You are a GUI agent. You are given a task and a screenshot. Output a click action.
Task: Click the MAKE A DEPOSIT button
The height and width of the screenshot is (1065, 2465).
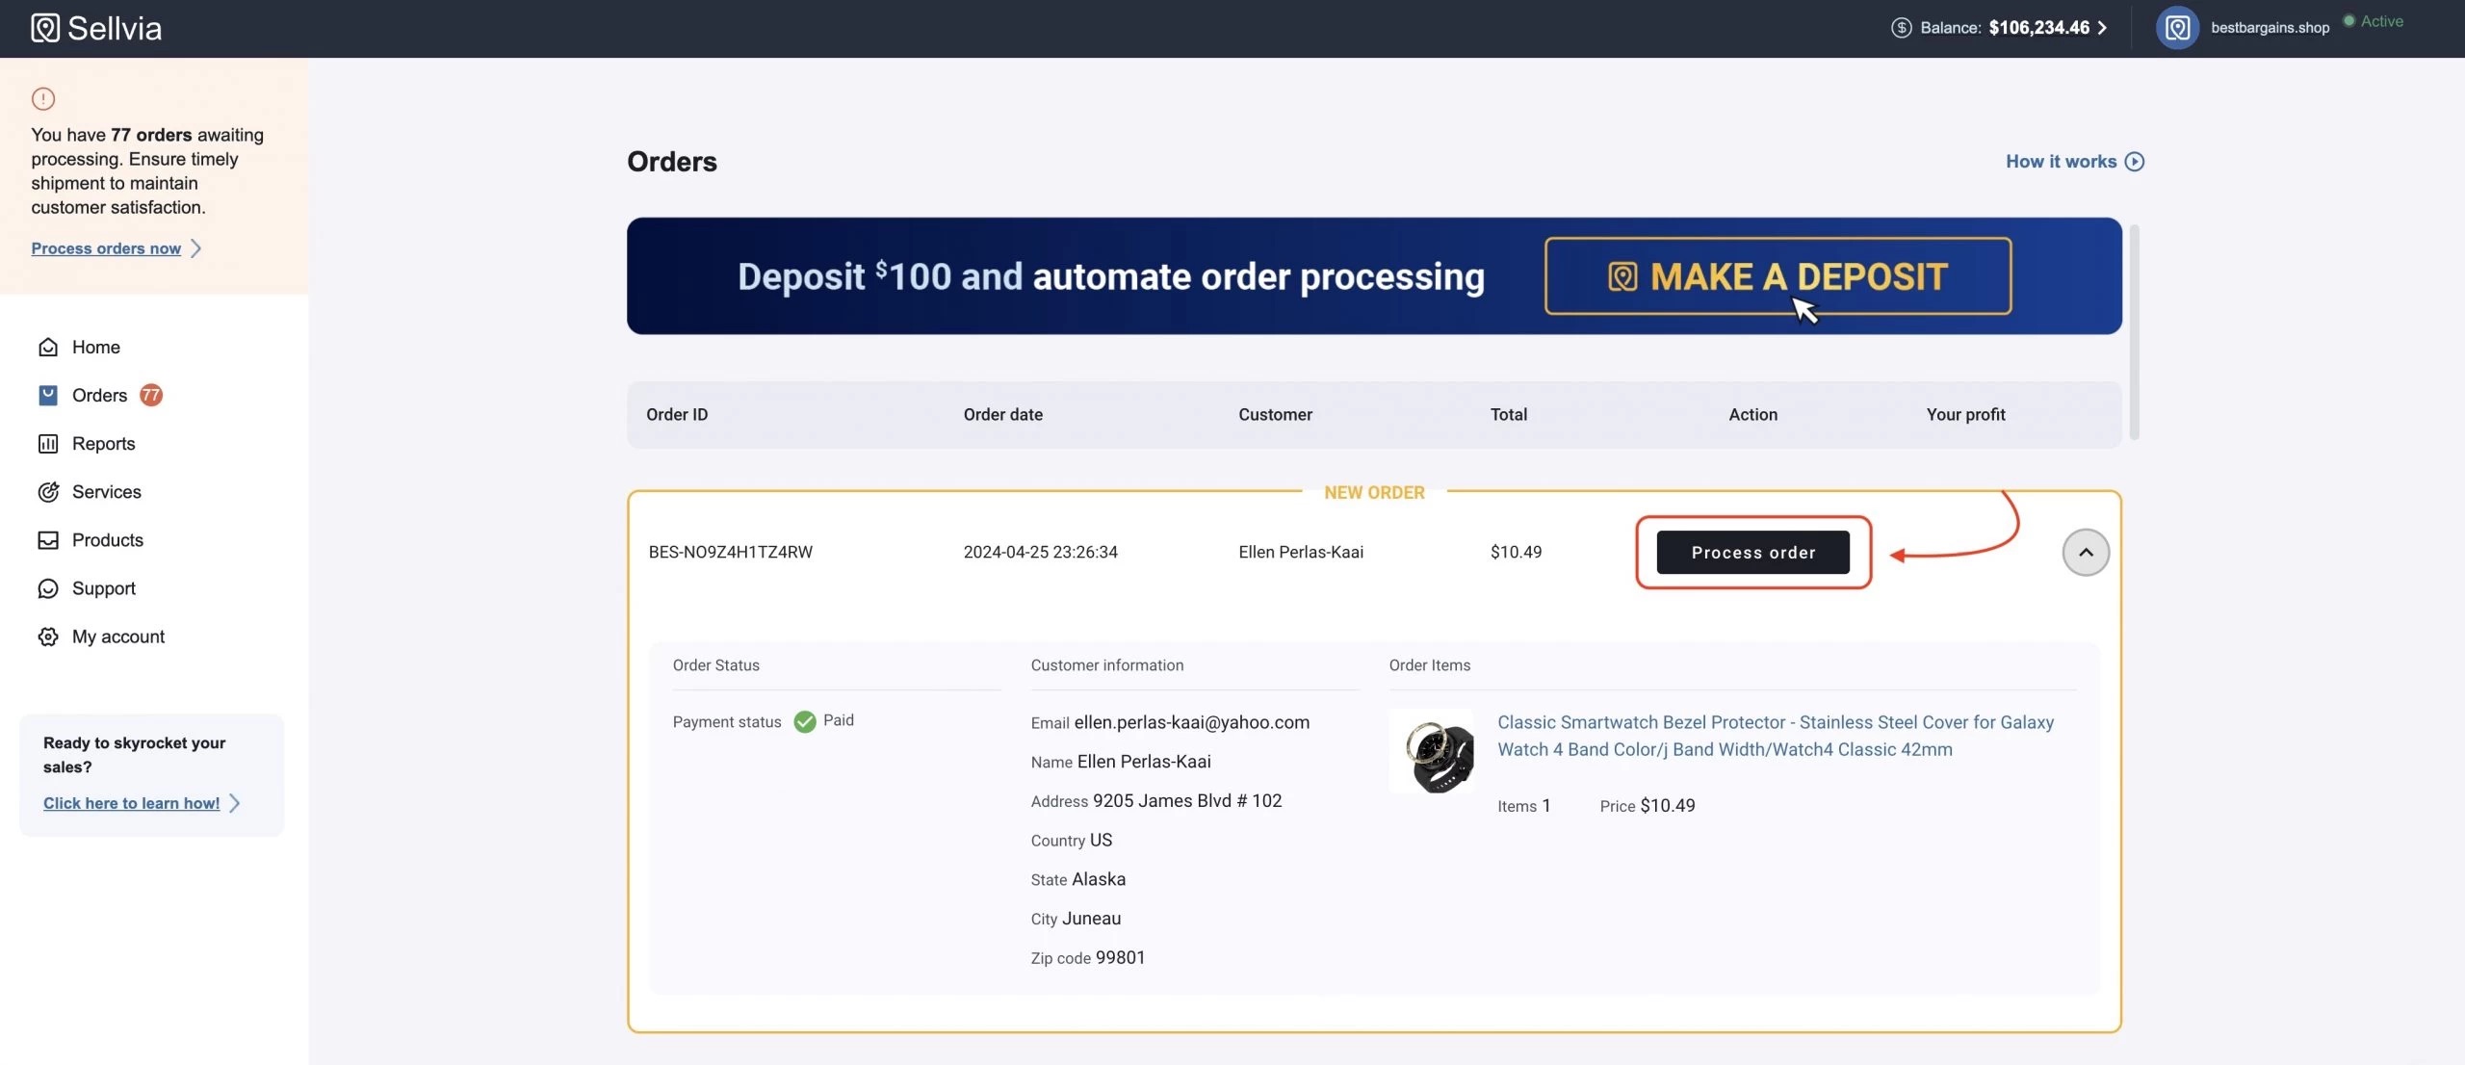pos(1777,276)
